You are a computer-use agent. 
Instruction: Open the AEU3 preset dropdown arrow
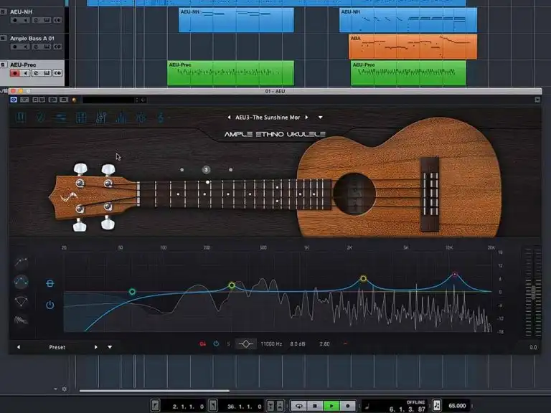(321, 118)
